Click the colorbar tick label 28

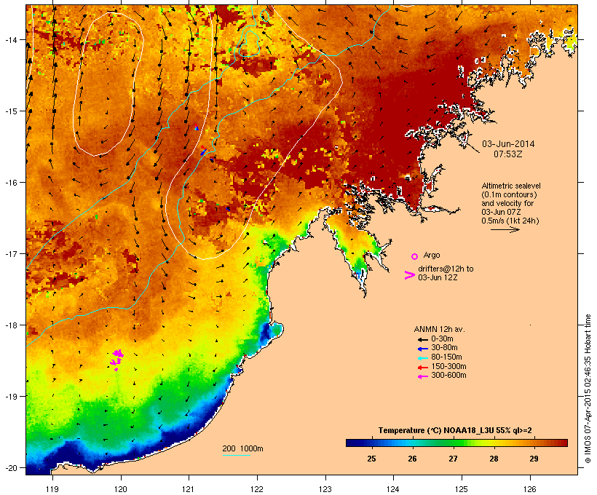(x=494, y=459)
